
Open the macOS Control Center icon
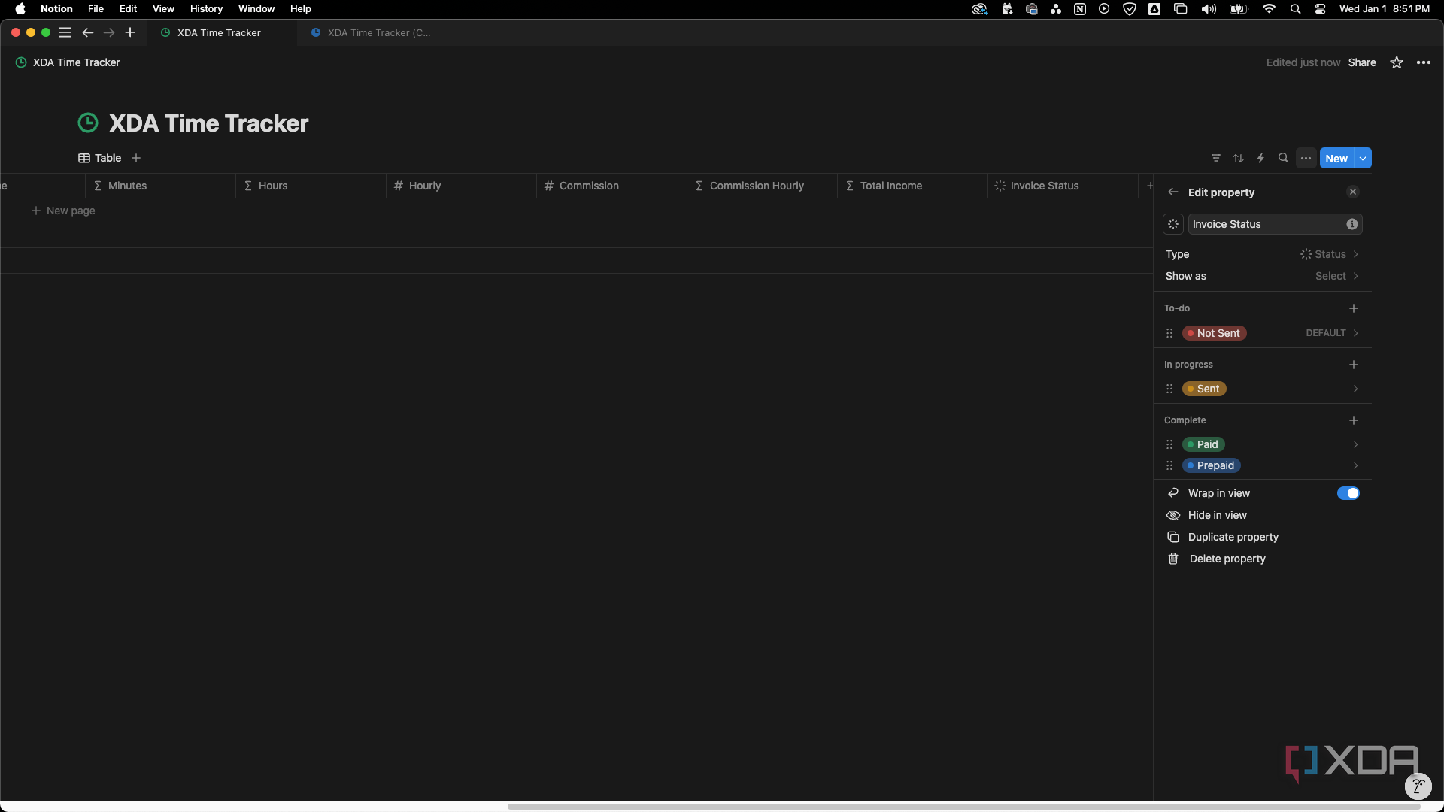(x=1320, y=8)
